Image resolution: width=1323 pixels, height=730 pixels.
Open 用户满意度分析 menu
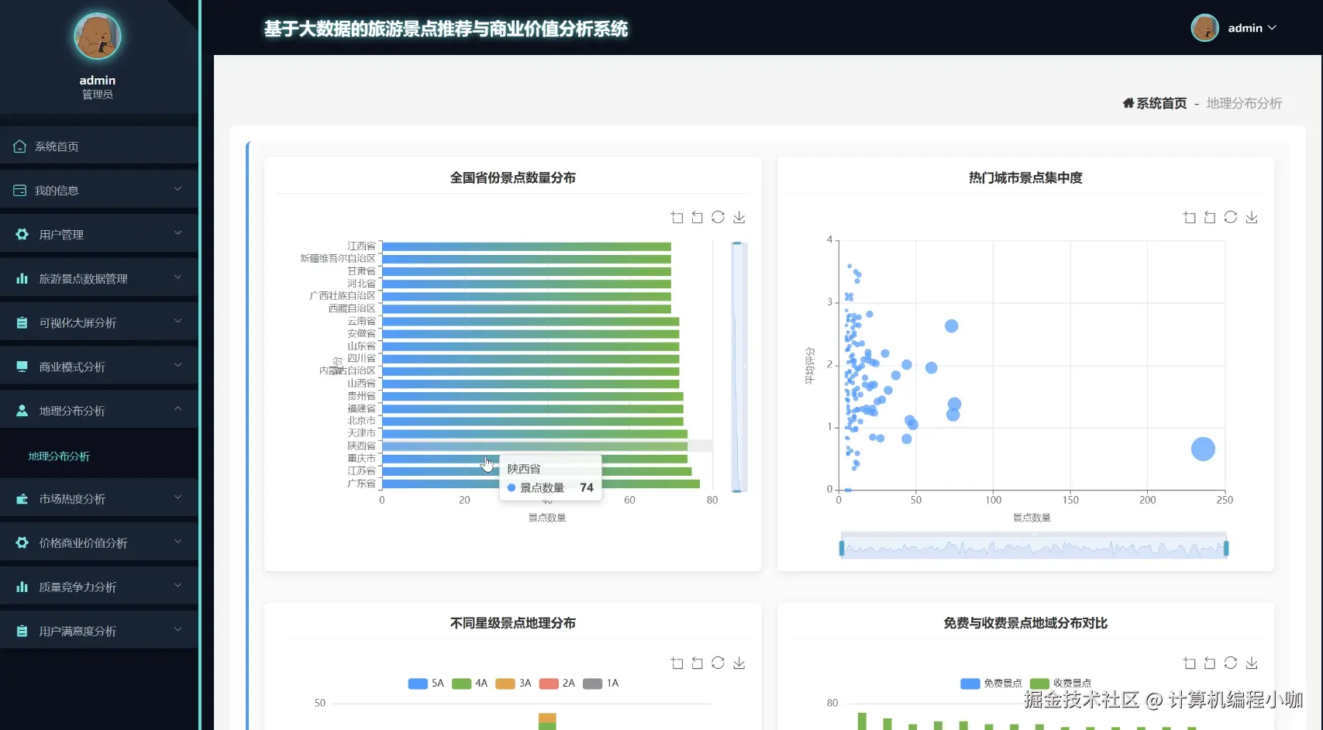(x=98, y=631)
